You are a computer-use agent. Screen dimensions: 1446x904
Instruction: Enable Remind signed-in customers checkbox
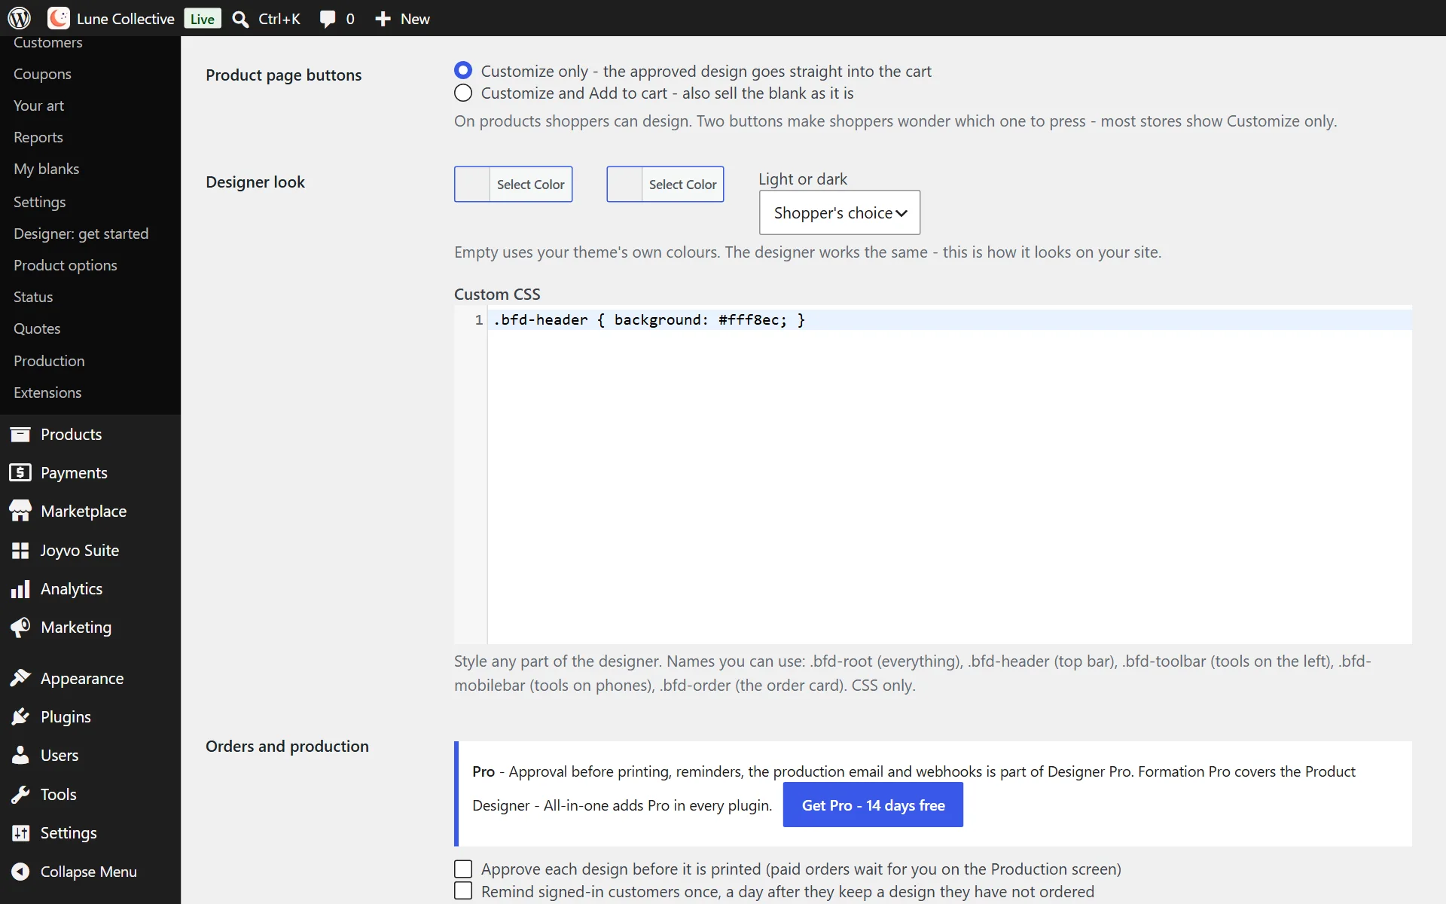tap(463, 891)
